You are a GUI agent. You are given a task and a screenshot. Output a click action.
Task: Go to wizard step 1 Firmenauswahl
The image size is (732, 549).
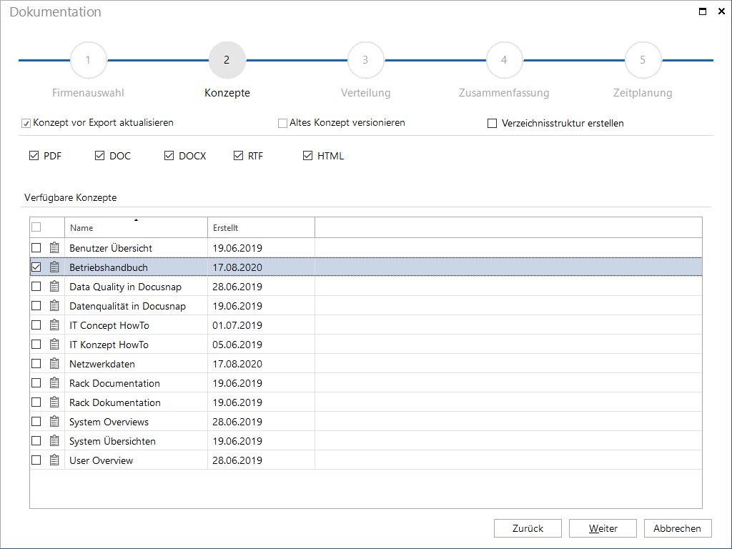tap(88, 60)
